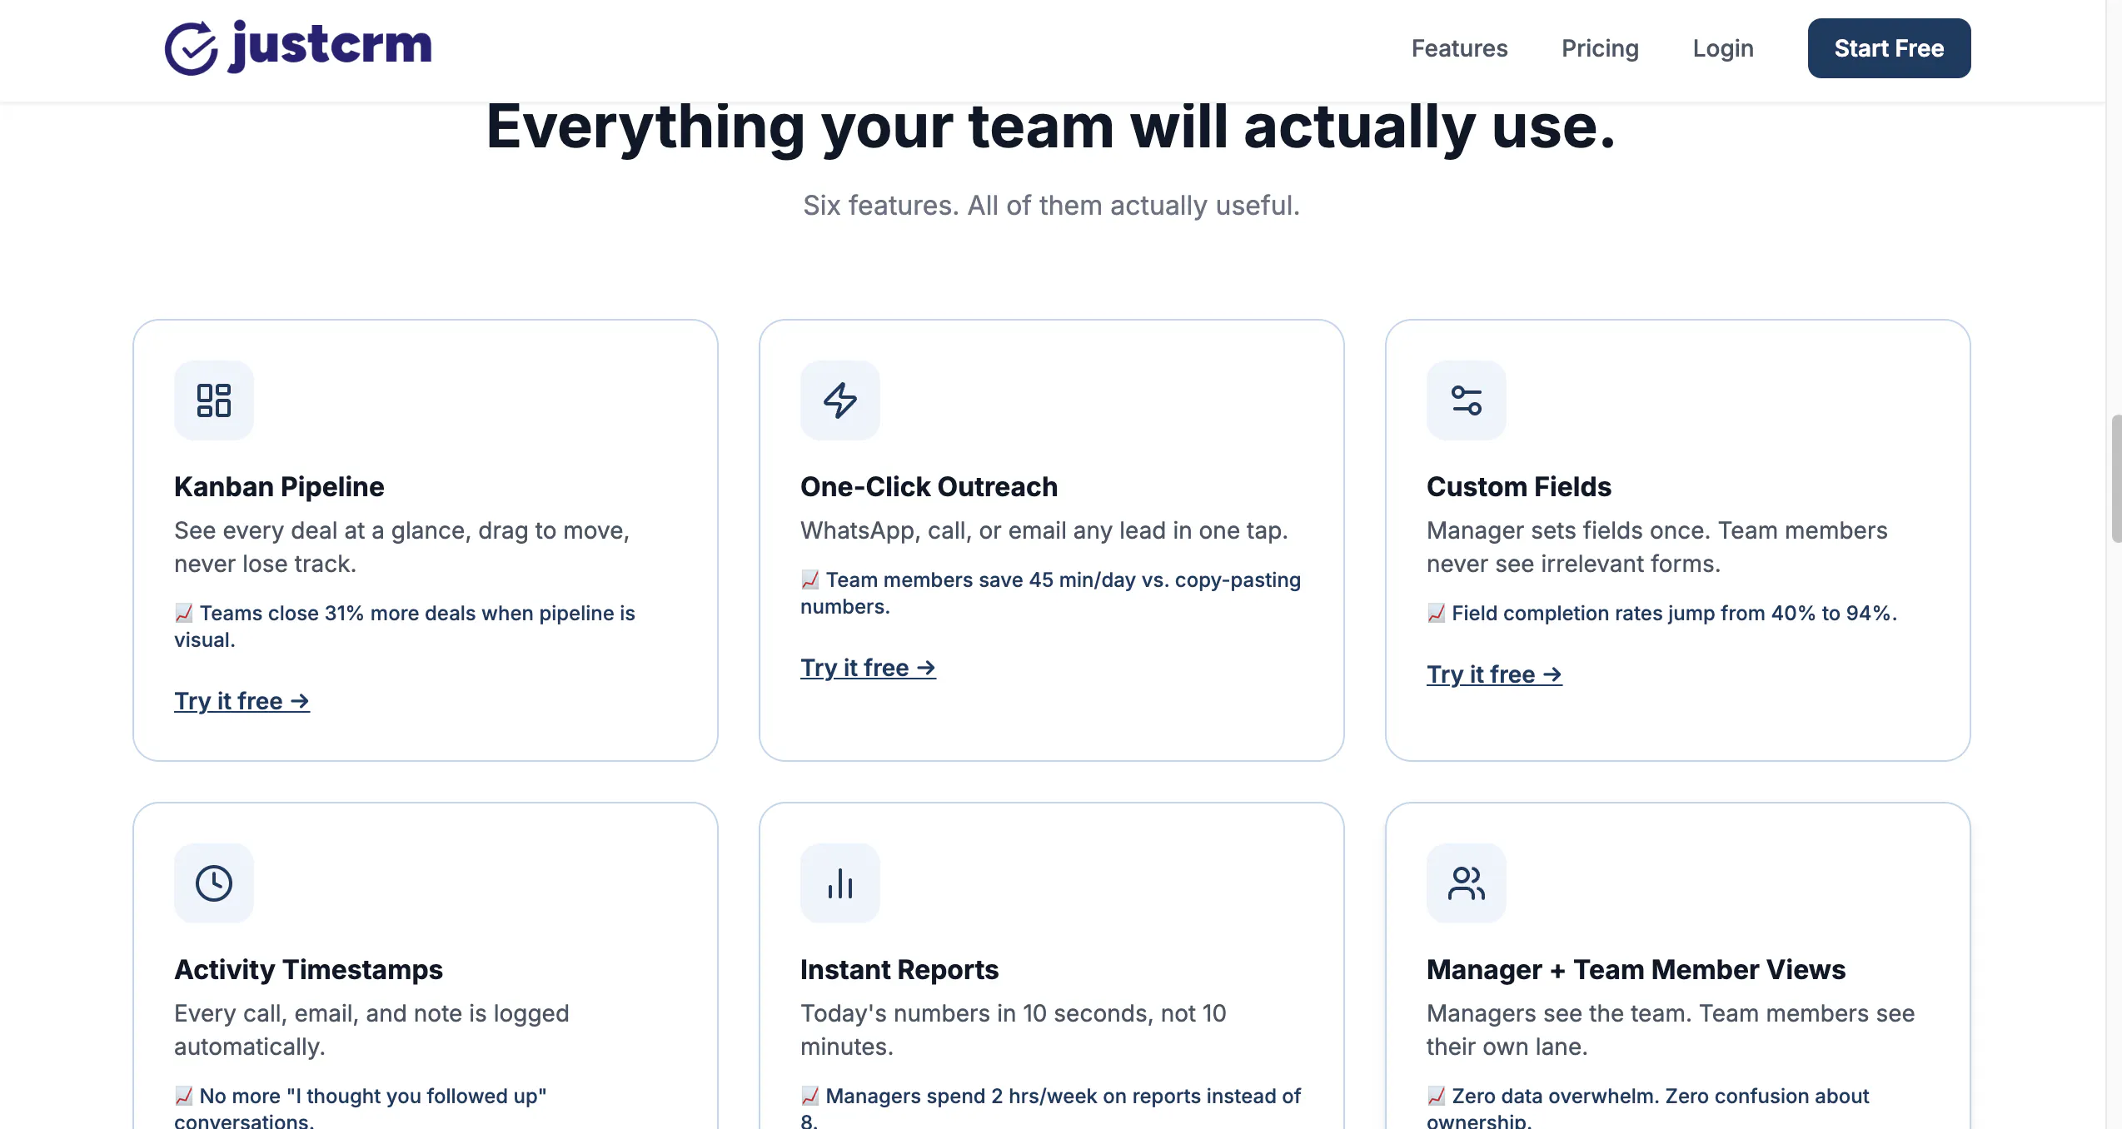Click the One-Click Outreach lightning bolt icon
Viewport: 2122px width, 1129px height.
[x=840, y=400]
